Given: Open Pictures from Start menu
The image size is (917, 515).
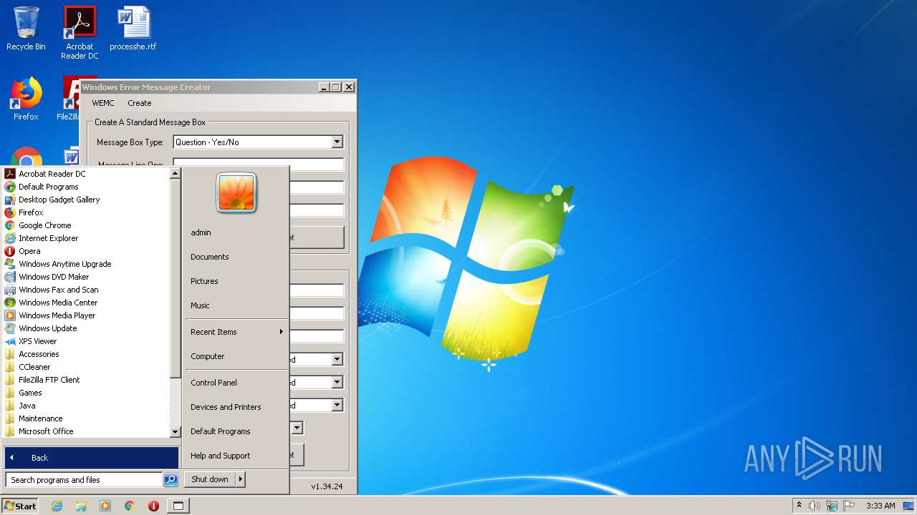Looking at the screenshot, I should pos(236,281).
